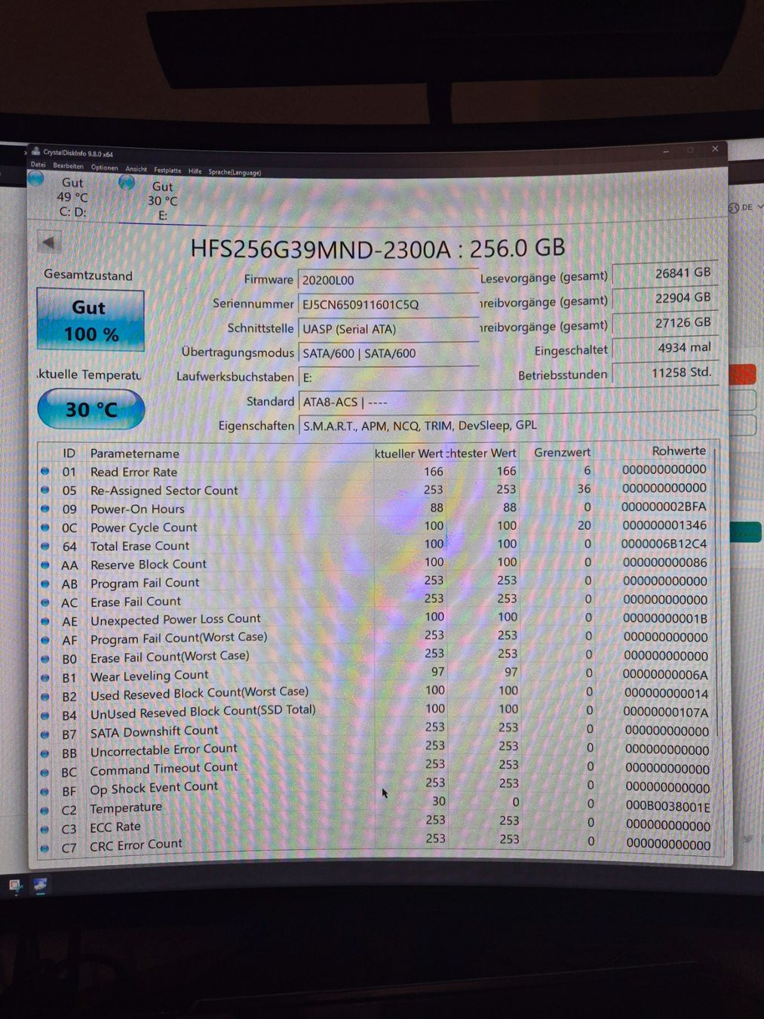Click status dot of Wear Leveling Count
Screen dimensions: 764x1019
44,679
